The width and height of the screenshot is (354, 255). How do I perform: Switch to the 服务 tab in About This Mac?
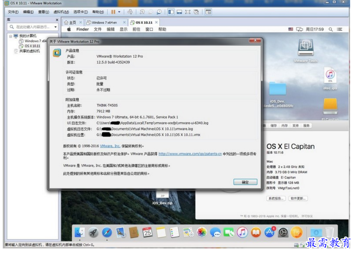click(x=306, y=126)
